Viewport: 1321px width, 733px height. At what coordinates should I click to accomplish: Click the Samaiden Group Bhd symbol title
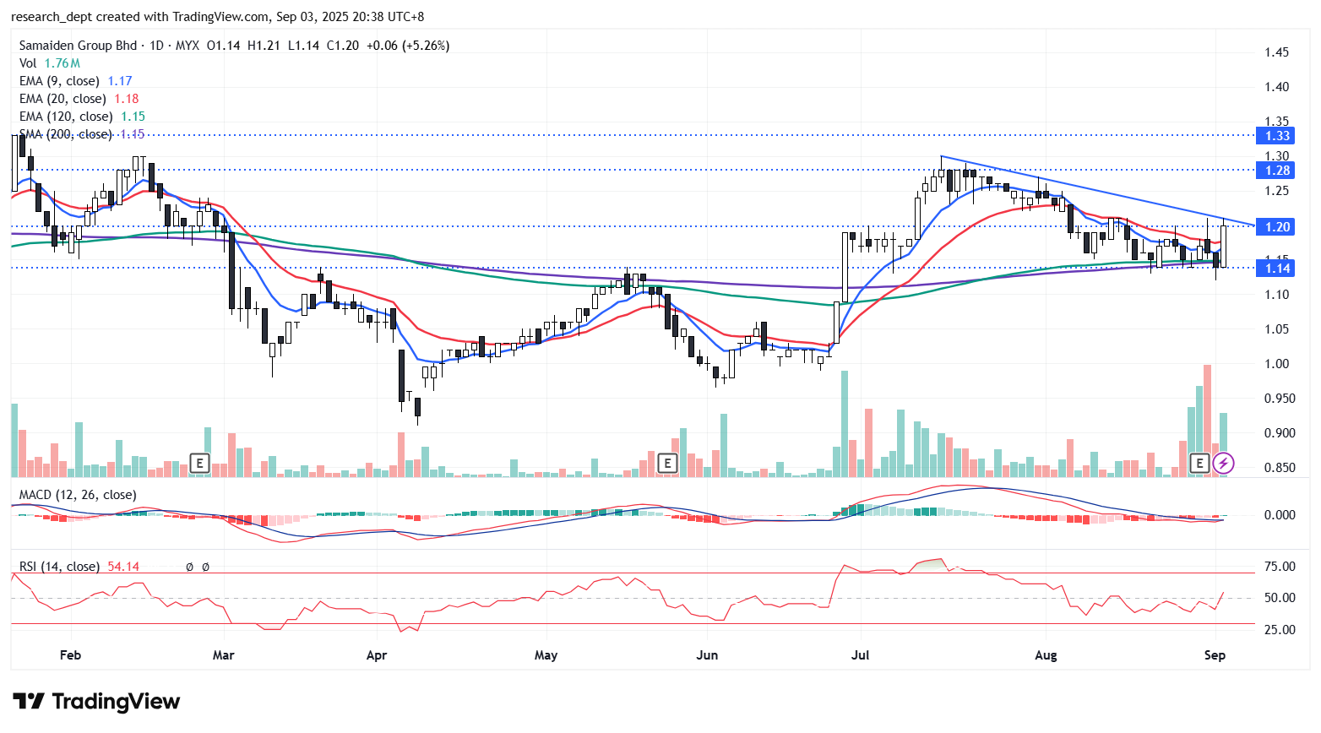coord(78,46)
